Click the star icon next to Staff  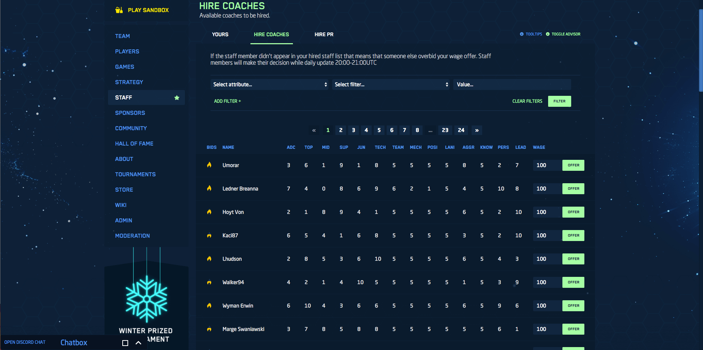tap(177, 98)
